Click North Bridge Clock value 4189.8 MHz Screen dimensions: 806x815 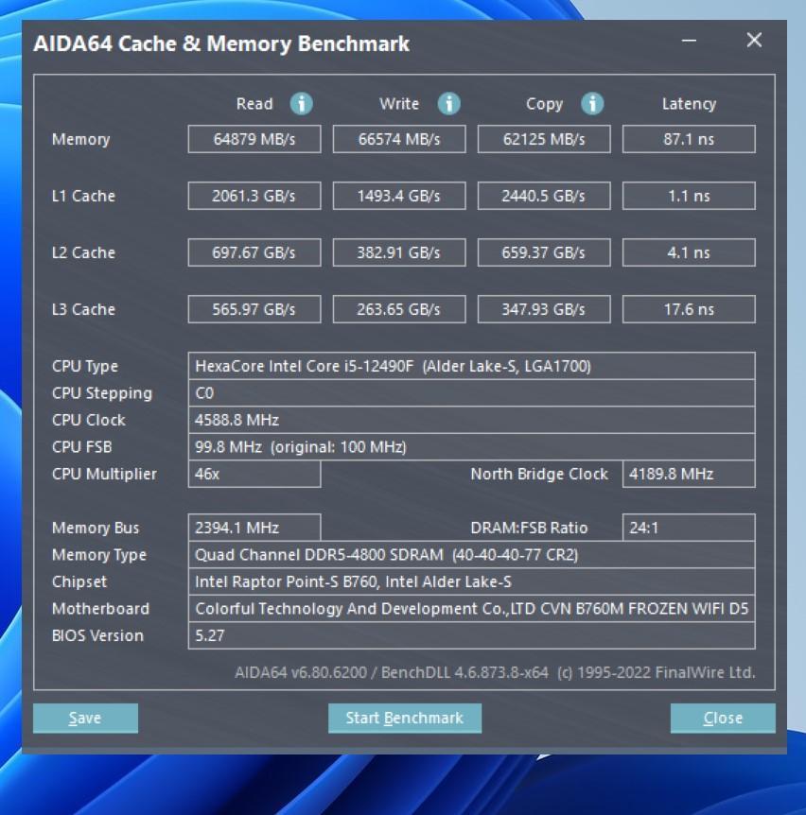click(689, 474)
